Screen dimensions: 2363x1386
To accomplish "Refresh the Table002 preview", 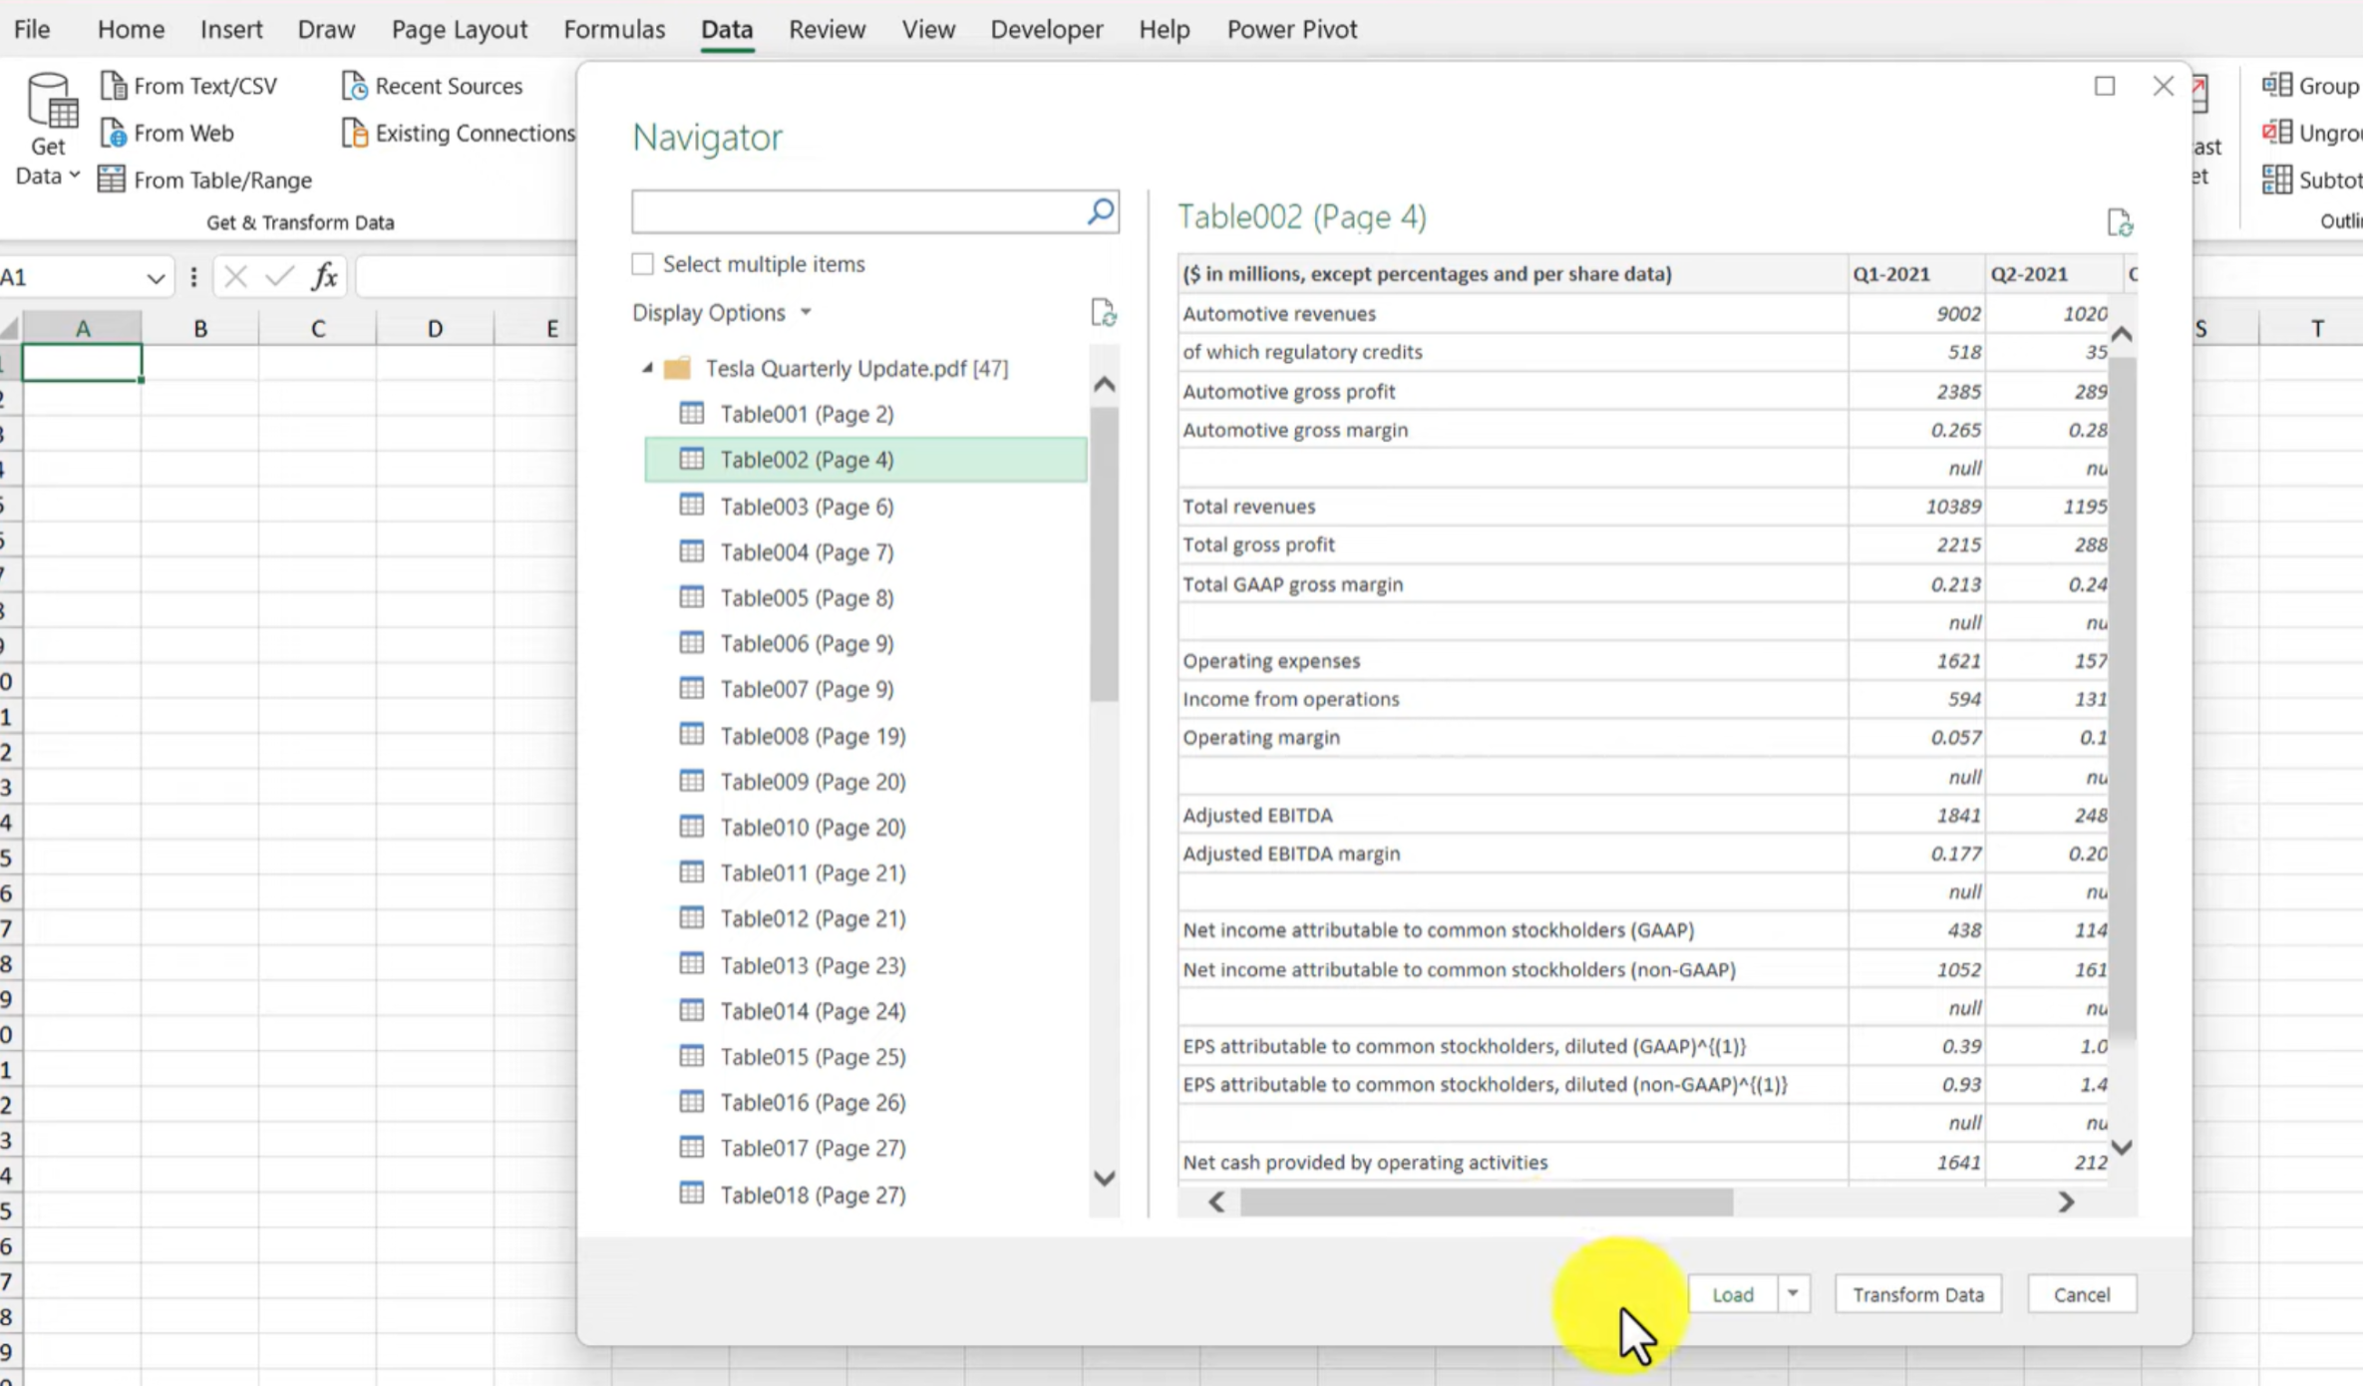I will click(x=2120, y=222).
